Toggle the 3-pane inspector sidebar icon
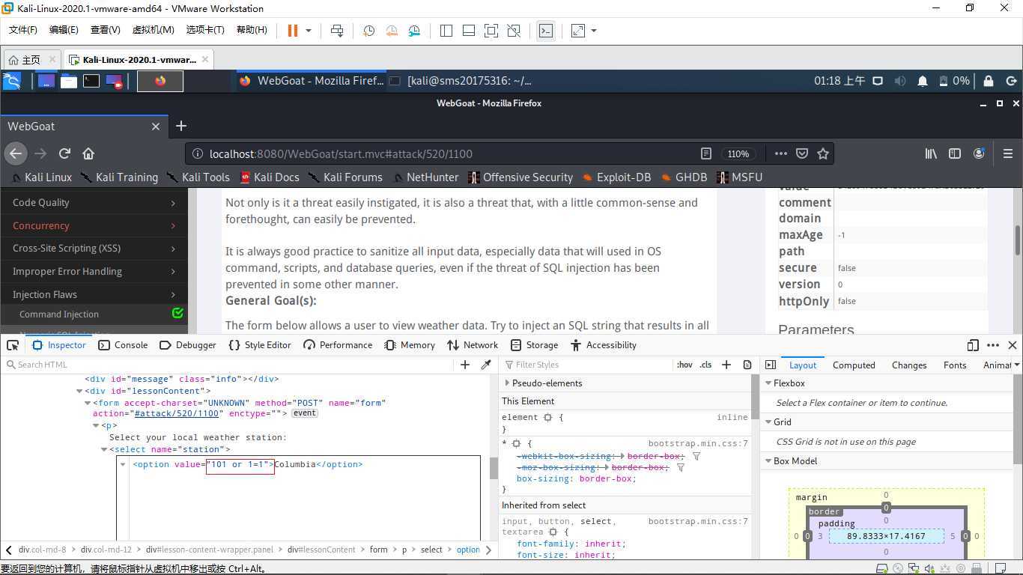Screen dimensions: 1023x575 coord(771,365)
